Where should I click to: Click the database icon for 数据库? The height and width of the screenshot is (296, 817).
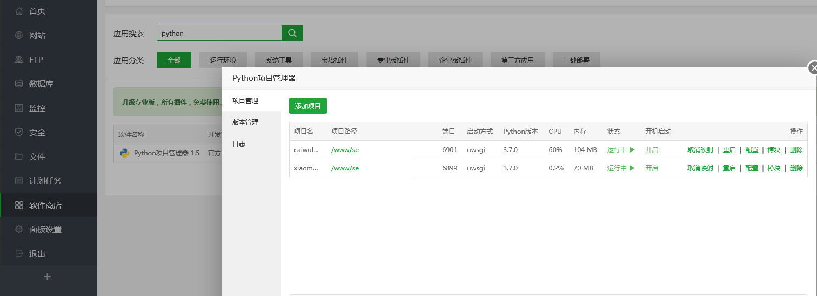[x=19, y=84]
